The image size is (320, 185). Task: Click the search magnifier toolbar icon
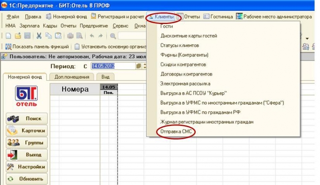pyautogui.click(x=113, y=36)
